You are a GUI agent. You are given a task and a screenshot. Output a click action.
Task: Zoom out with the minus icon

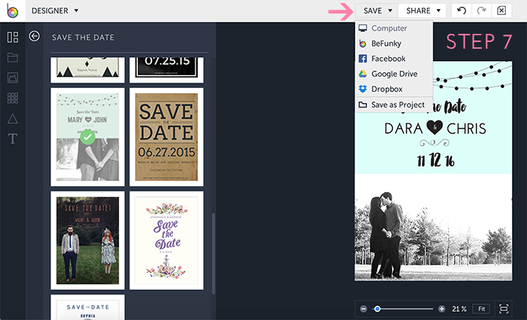pos(364,309)
